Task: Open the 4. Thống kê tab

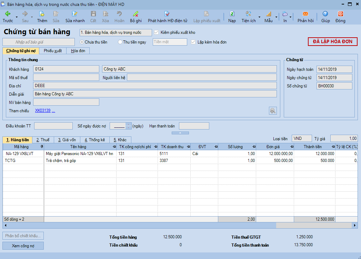Action: point(94,140)
